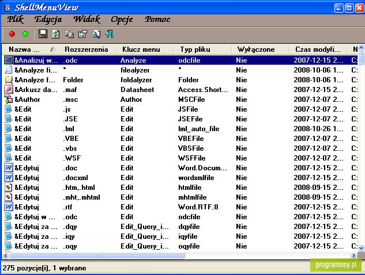
Task: Click Word icon of the .docxml row
Action: click(9, 177)
